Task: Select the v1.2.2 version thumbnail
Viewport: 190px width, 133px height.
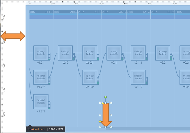Action: [41, 77]
